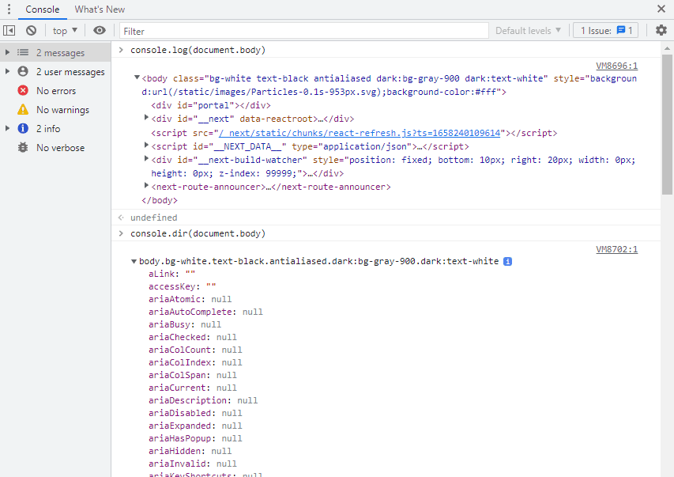
Task: Click the ariaCurrent property row
Action: (x=193, y=388)
